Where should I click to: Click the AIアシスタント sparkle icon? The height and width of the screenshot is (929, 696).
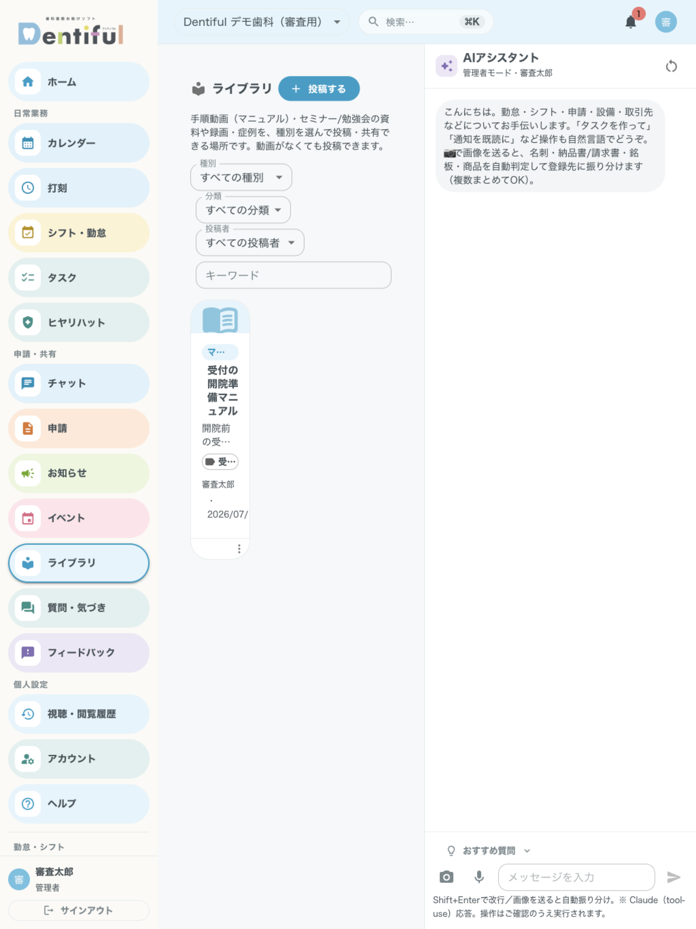point(446,66)
